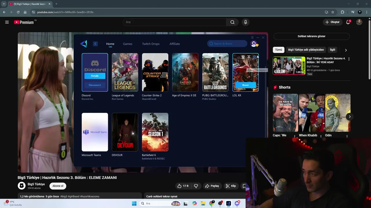Screen dimensions: 371x208
Task: Click YouTube Ara search field
Action: [174, 22]
